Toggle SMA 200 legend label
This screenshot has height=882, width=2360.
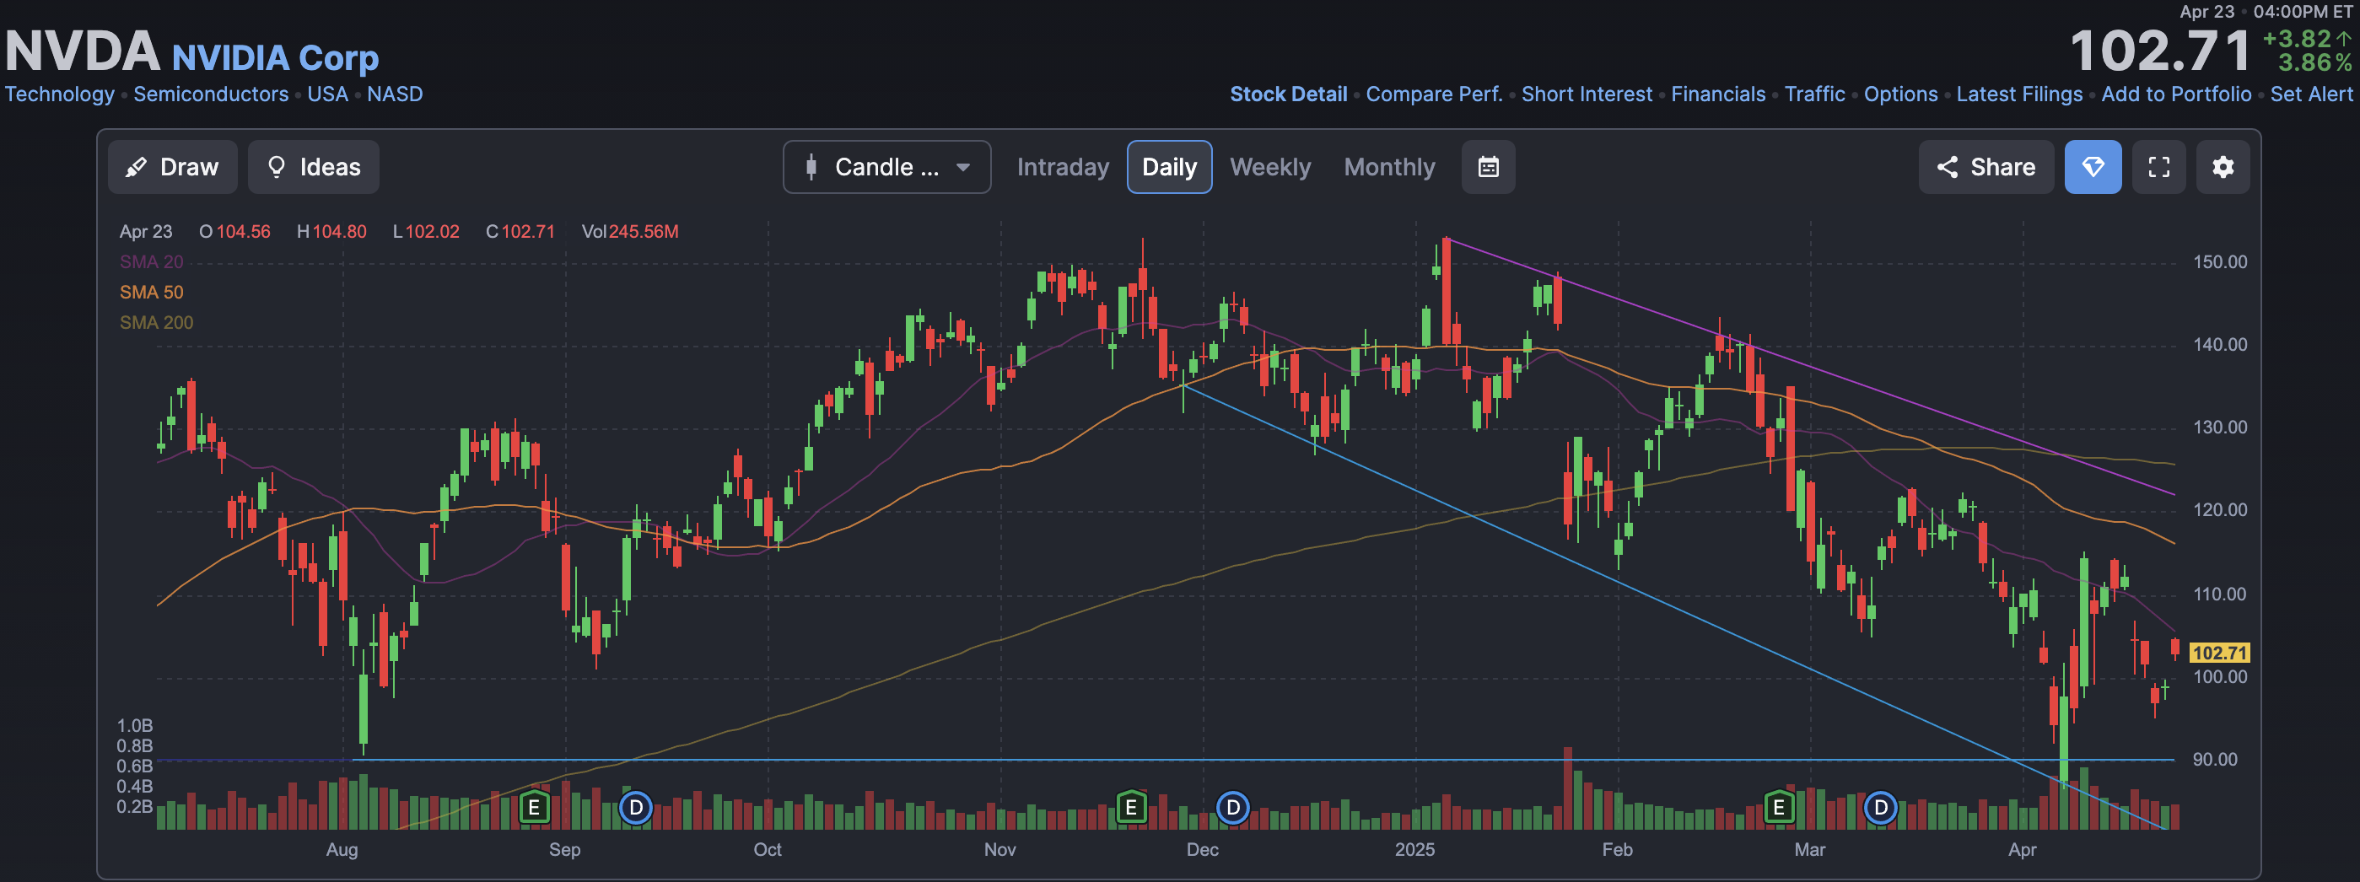[156, 322]
